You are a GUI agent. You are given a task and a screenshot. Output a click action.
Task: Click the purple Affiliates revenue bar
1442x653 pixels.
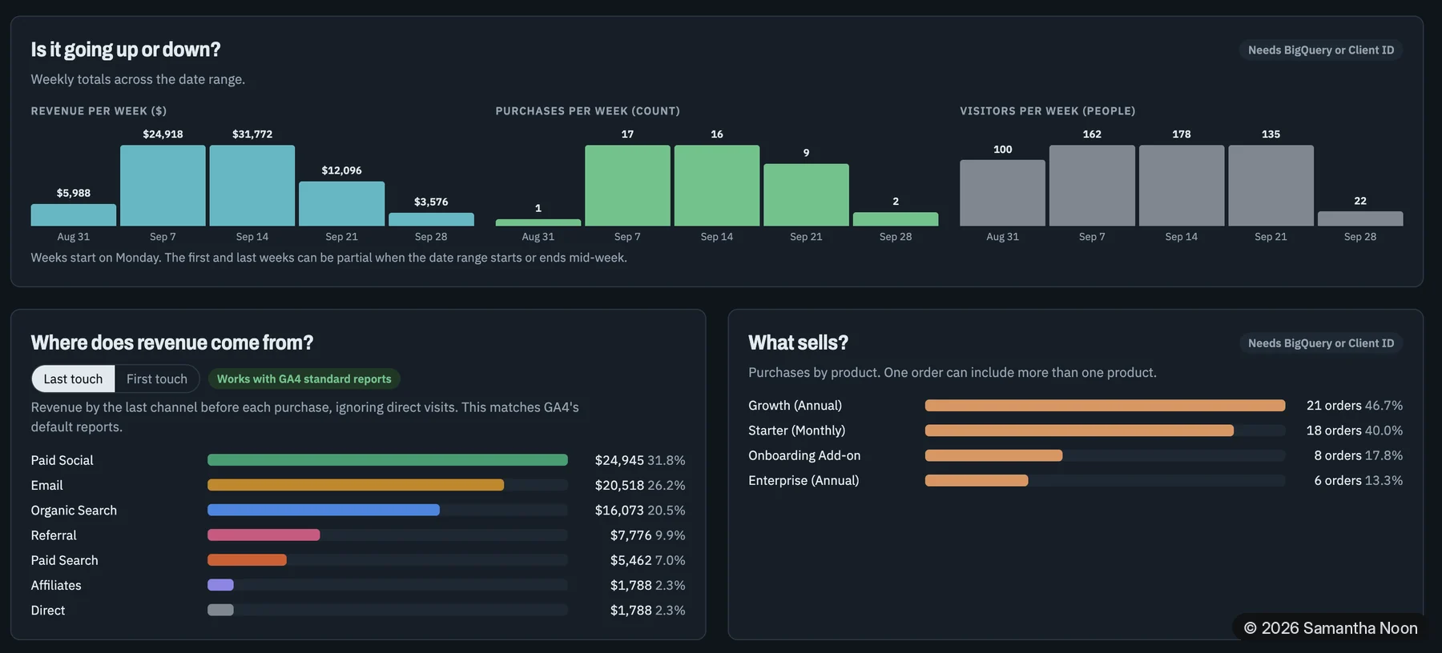(220, 585)
